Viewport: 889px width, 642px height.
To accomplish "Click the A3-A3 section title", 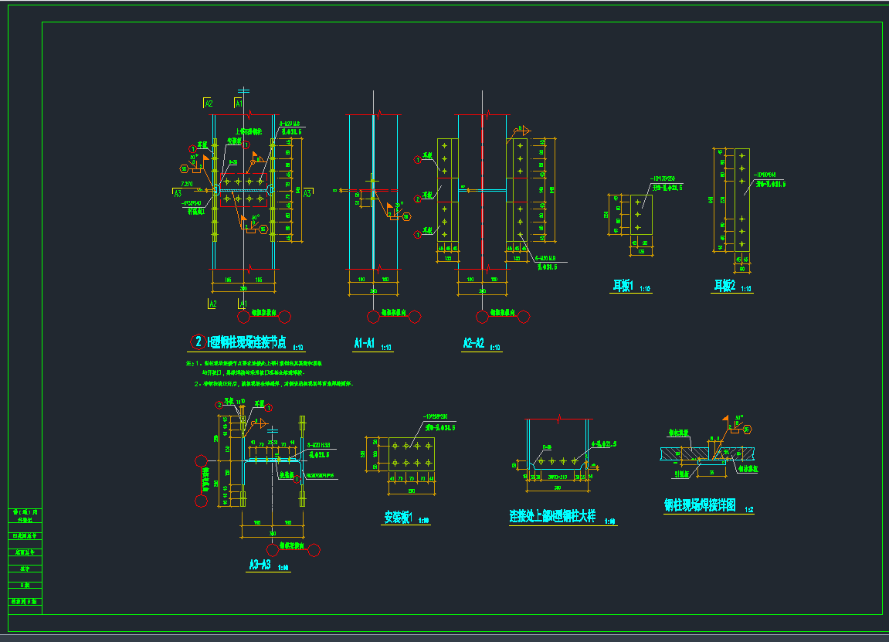I will 259,566.
